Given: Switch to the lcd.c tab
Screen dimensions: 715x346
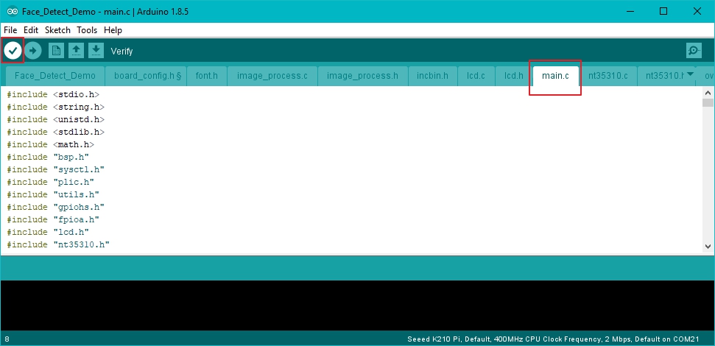Looking at the screenshot, I should (x=476, y=76).
